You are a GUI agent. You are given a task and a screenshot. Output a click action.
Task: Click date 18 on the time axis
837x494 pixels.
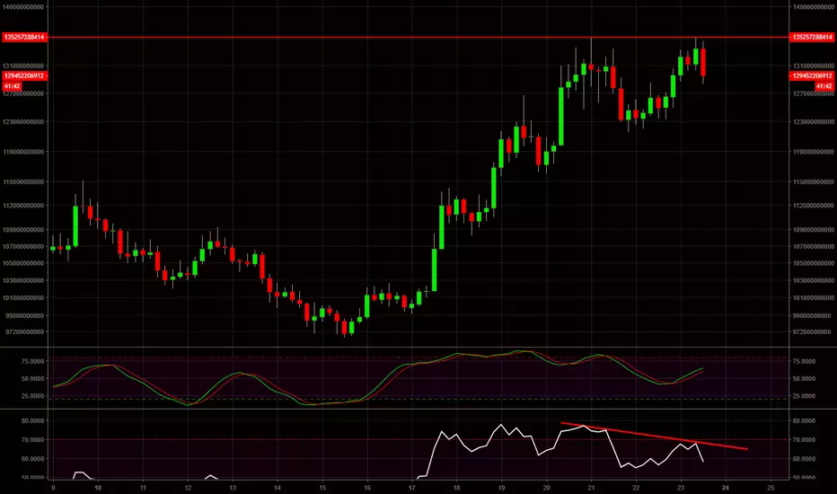coord(457,488)
